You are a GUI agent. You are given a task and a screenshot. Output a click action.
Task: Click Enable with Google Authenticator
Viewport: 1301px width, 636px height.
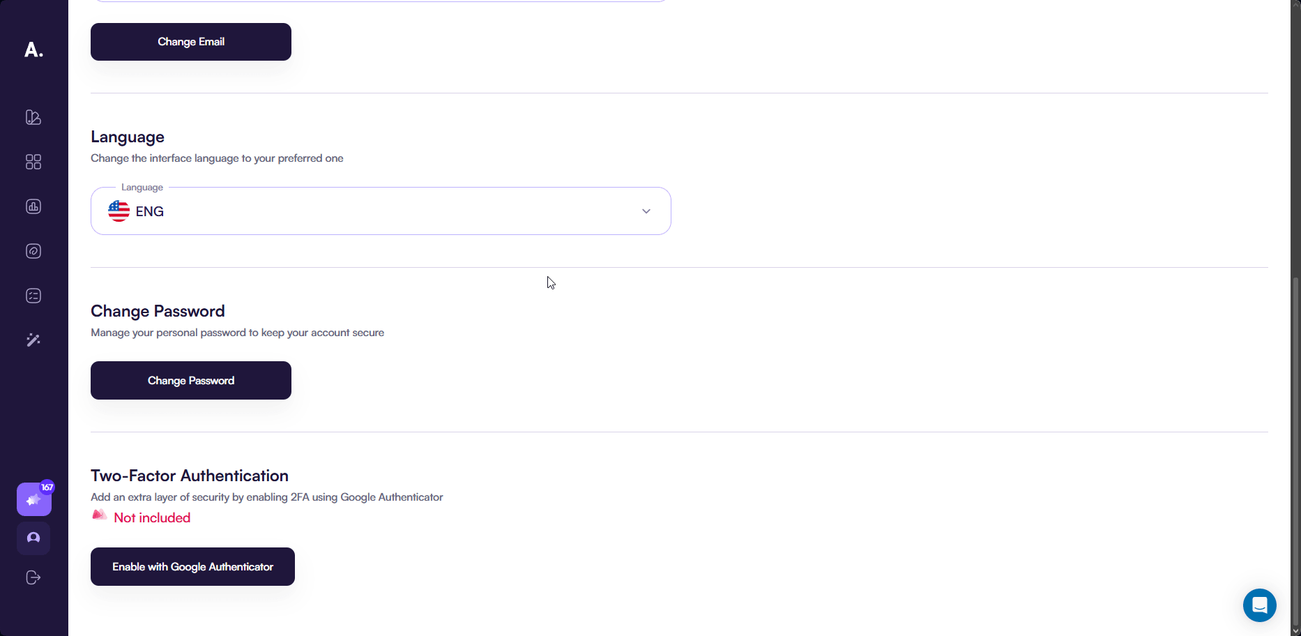[x=192, y=567]
